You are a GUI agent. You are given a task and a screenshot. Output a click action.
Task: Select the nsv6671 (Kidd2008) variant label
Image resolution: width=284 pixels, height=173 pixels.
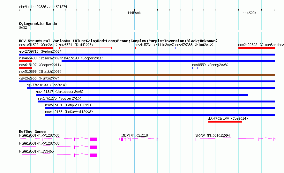[76, 45]
